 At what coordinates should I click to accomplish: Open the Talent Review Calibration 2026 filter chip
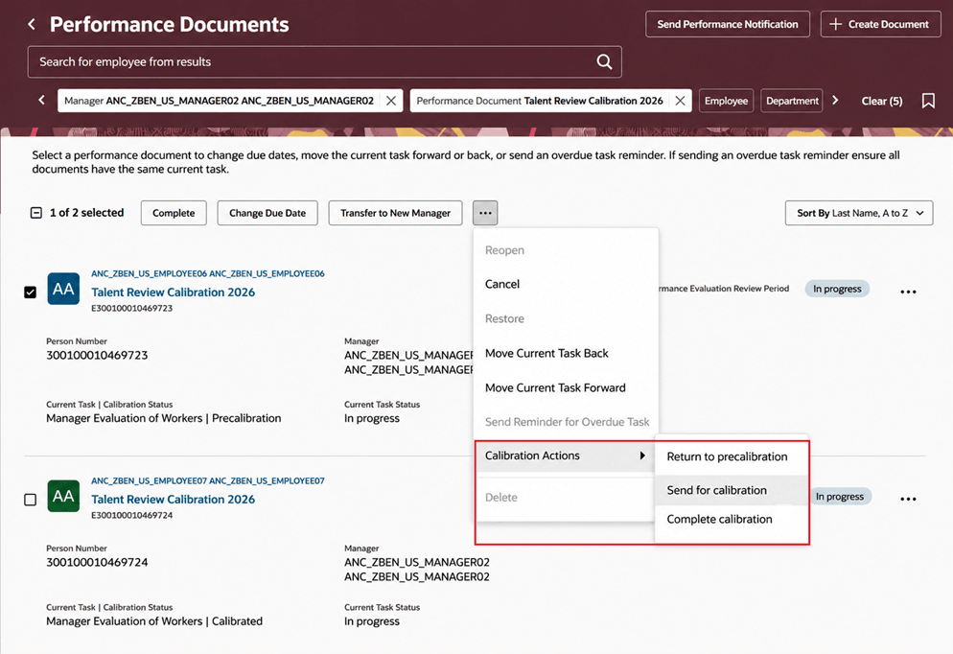point(540,101)
